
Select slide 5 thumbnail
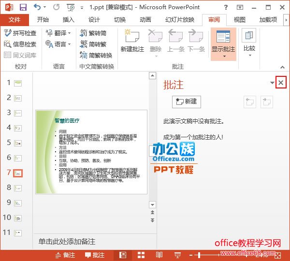(x=18, y=143)
